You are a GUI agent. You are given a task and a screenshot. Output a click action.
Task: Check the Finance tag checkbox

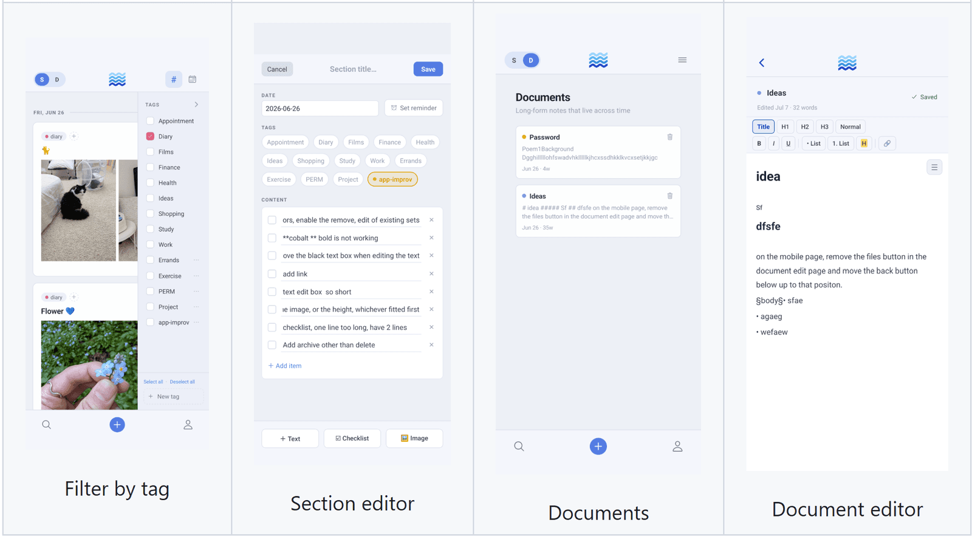[x=150, y=167]
